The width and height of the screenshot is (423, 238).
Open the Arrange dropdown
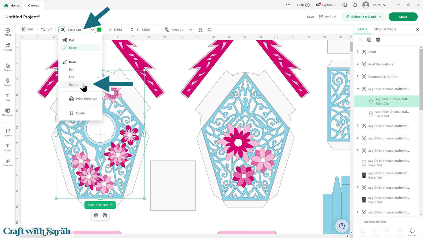(x=179, y=30)
